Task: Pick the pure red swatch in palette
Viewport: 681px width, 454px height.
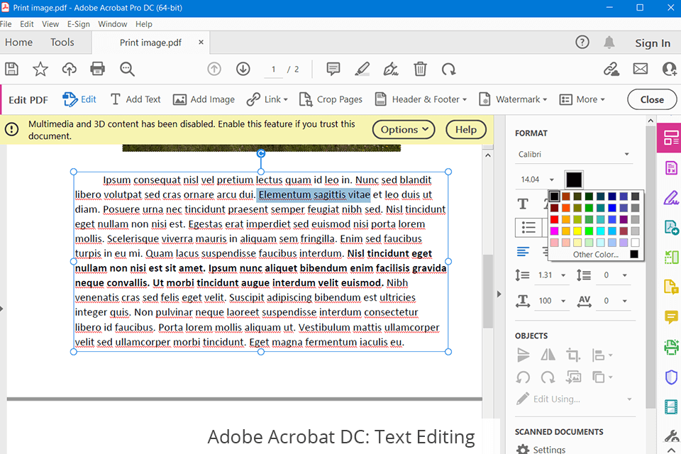Action: [554, 219]
